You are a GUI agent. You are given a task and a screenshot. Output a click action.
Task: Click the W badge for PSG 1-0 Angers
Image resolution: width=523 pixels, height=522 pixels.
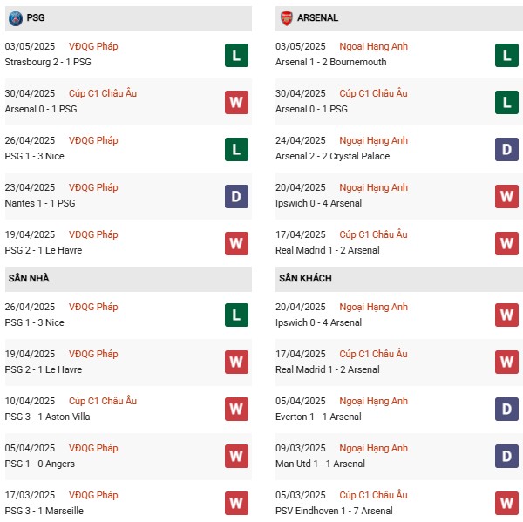pyautogui.click(x=236, y=456)
